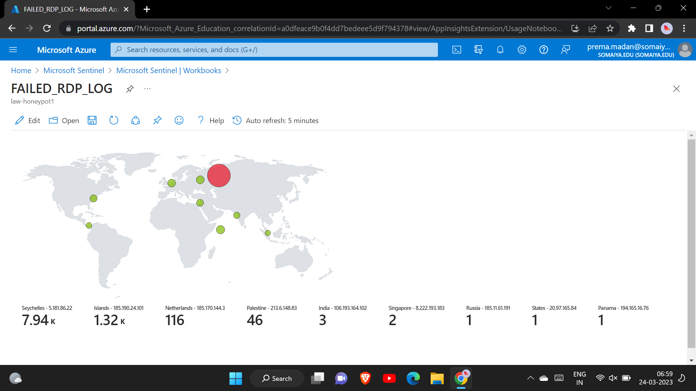Open the Azure portal hamburger menu
This screenshot has width=696, height=391.
coord(13,50)
